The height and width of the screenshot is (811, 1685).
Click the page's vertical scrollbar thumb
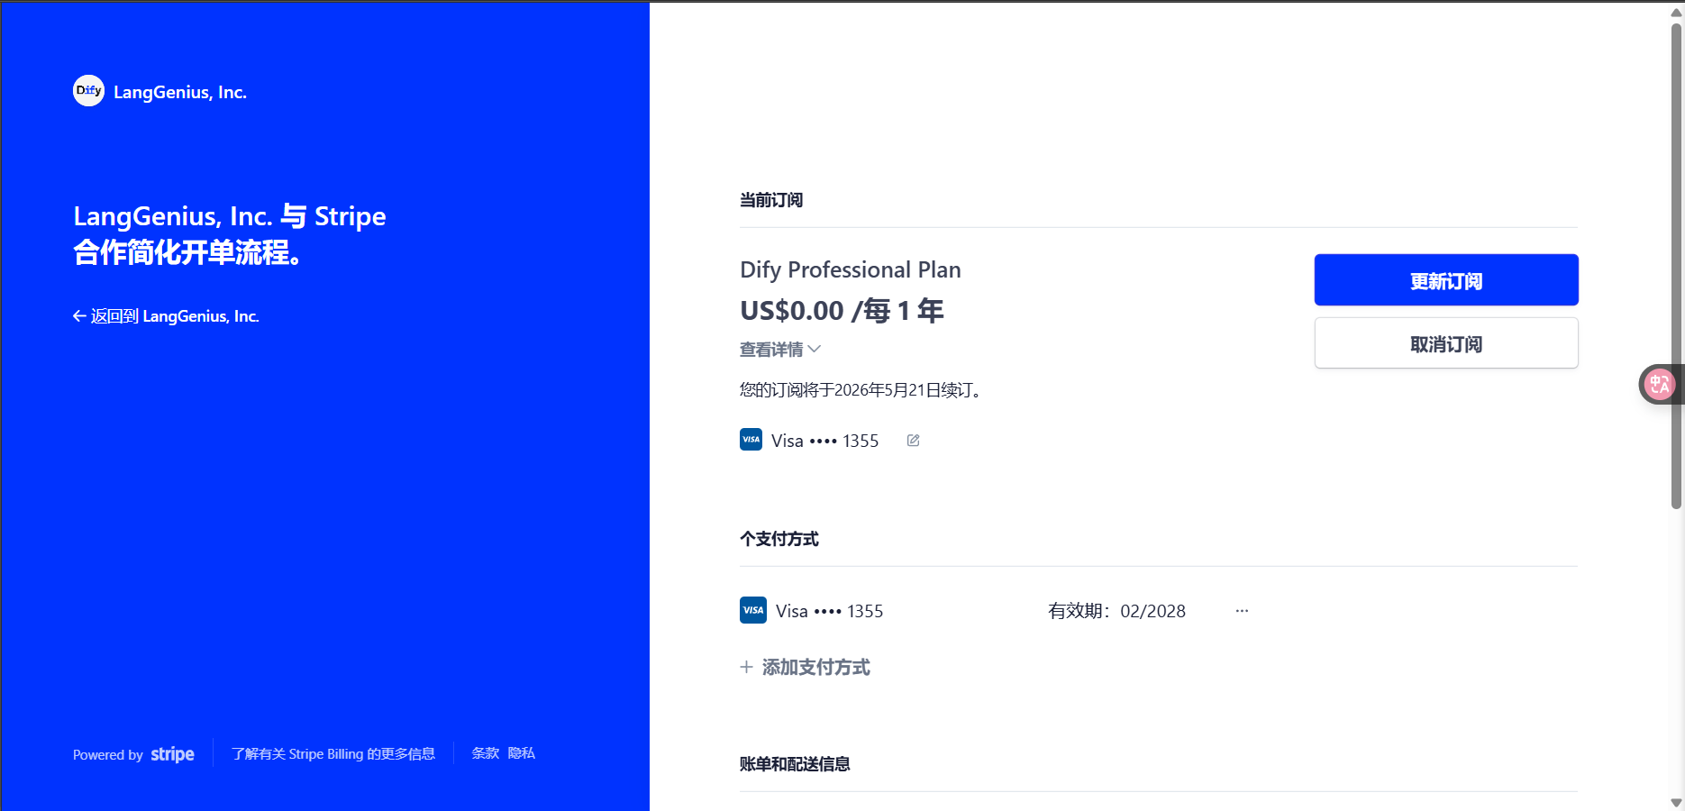(1676, 266)
